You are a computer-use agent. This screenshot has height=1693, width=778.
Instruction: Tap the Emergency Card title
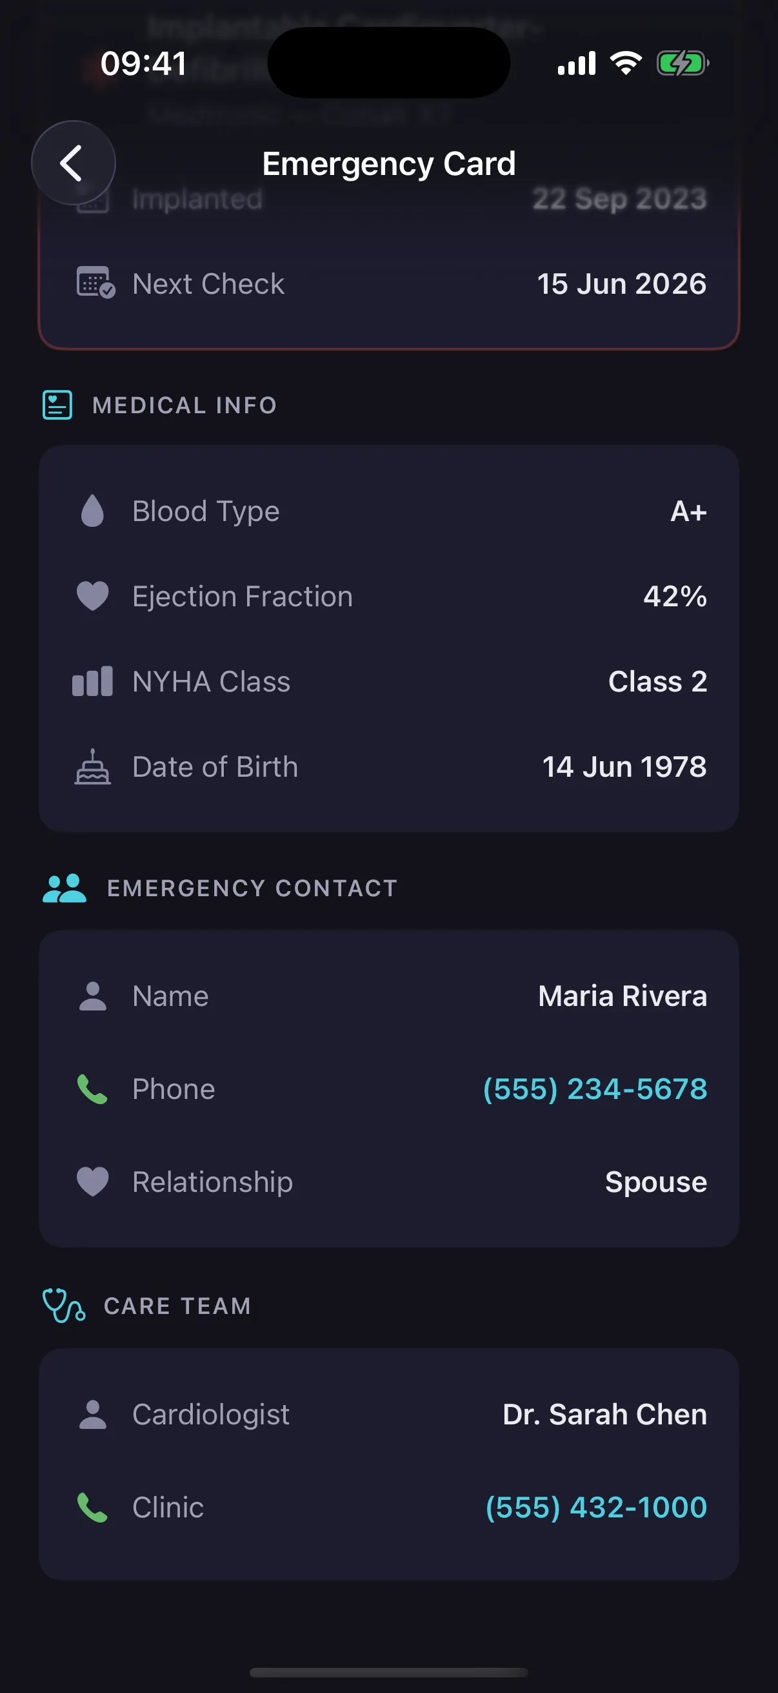tap(388, 163)
